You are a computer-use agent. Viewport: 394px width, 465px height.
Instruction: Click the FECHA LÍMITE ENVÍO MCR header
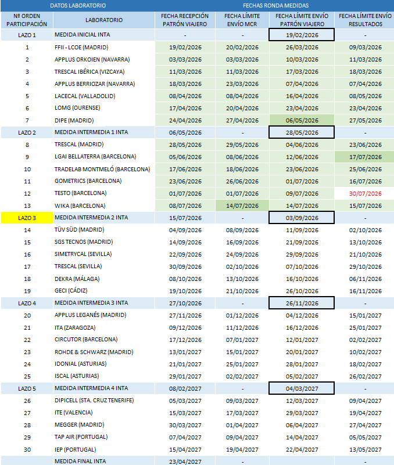click(x=242, y=20)
